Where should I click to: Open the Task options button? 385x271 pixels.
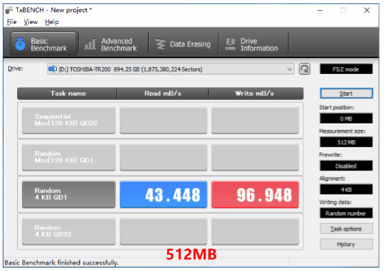click(346, 229)
